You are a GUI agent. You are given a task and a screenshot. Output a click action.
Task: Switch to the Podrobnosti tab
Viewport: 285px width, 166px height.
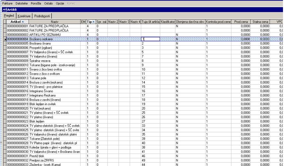[x=42, y=16]
